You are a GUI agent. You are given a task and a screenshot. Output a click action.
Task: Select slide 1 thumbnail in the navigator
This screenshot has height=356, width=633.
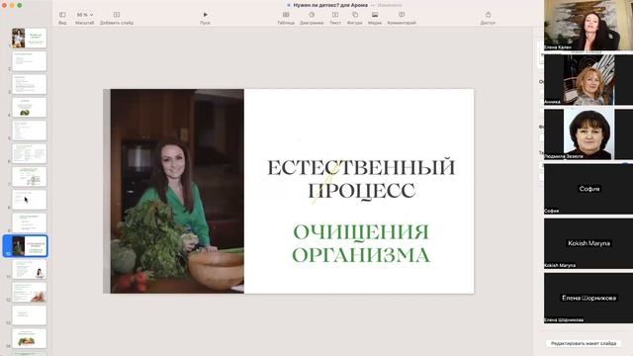[29, 38]
